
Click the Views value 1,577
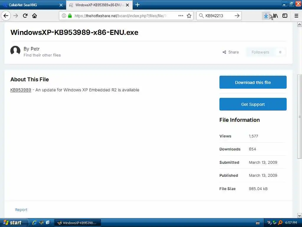click(253, 136)
